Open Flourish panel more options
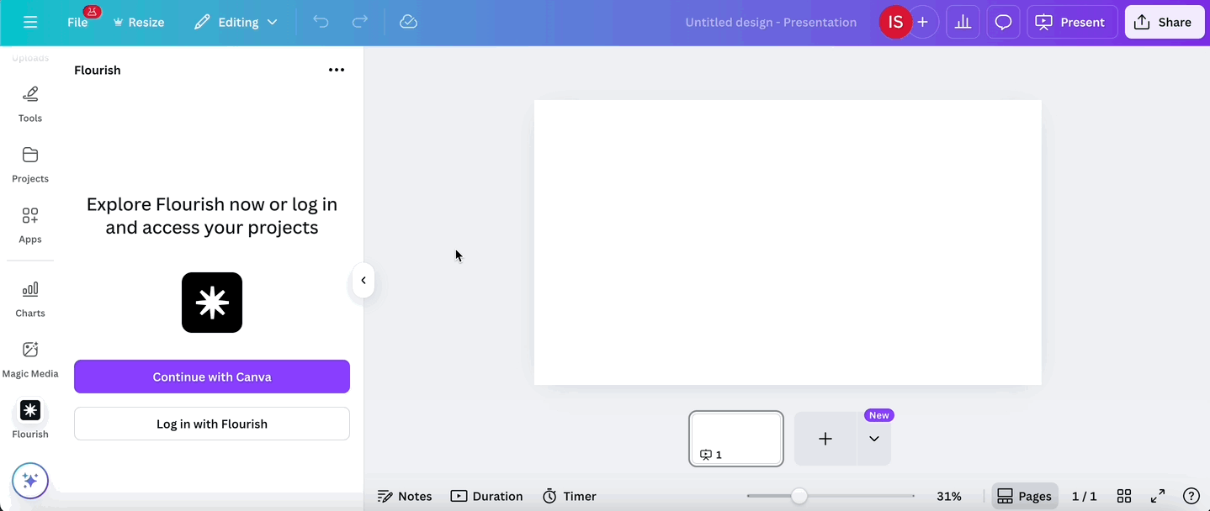This screenshot has height=511, width=1210. click(x=337, y=70)
